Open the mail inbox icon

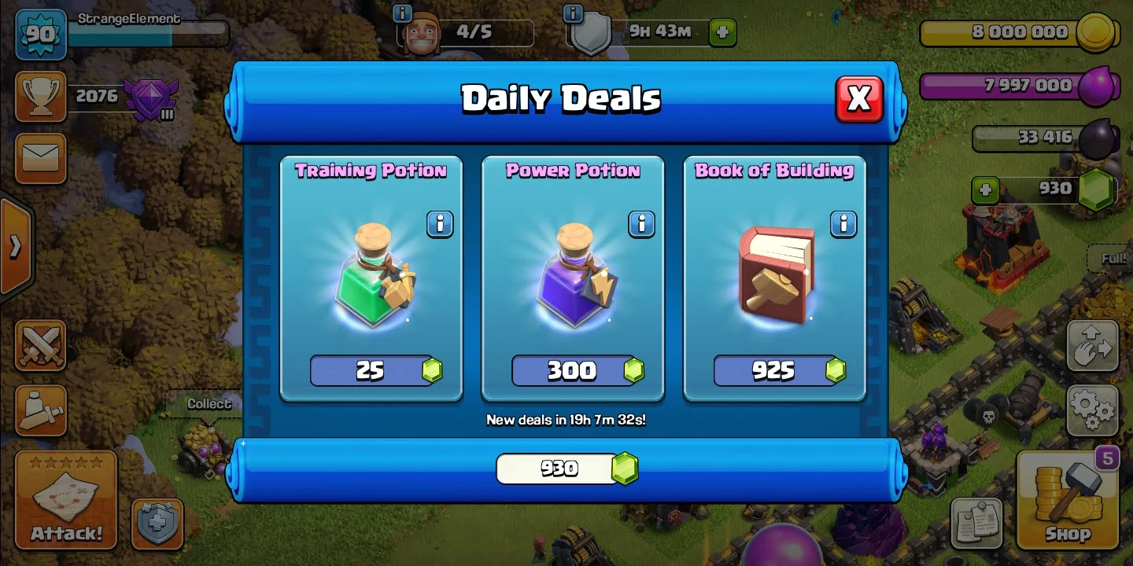click(x=41, y=159)
